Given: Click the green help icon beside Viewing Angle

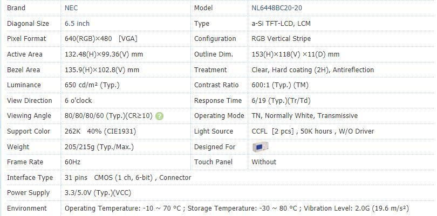Looking at the screenshot, I should 159,116.
